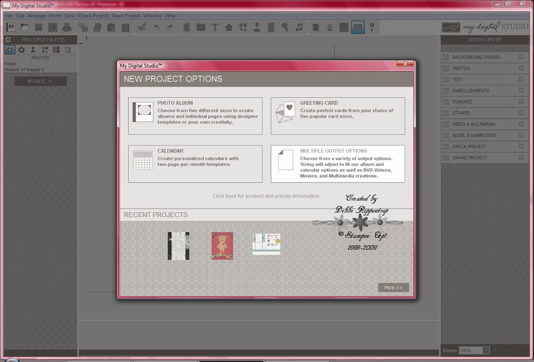Choose the Calendar project option

coord(195,164)
